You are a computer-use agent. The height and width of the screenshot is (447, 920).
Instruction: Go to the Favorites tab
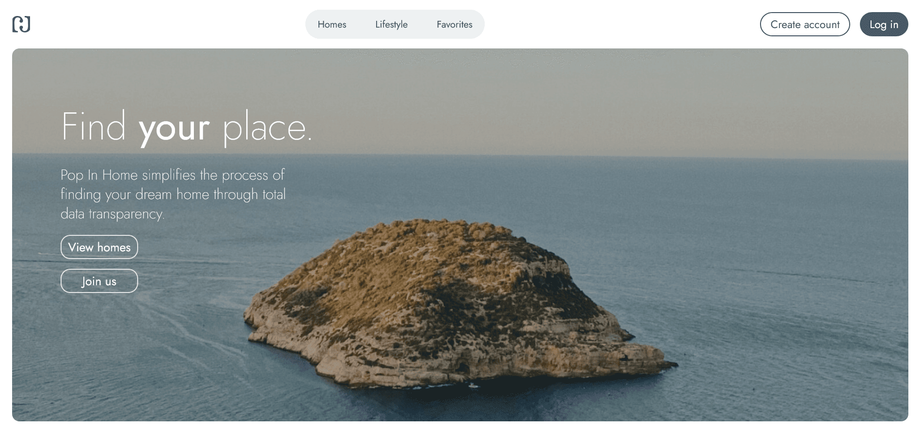[454, 24]
